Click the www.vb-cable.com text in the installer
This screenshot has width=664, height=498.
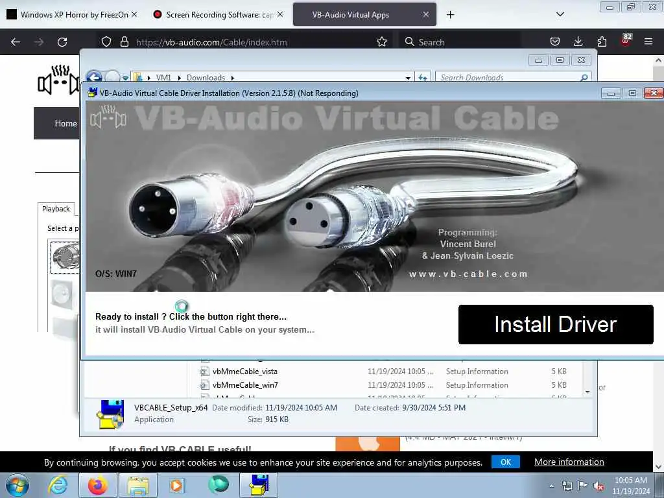(x=468, y=274)
